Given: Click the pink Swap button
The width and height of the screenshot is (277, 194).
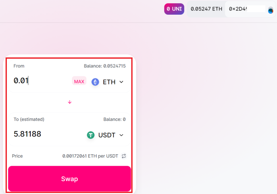Looking at the screenshot, I should 70,179.
